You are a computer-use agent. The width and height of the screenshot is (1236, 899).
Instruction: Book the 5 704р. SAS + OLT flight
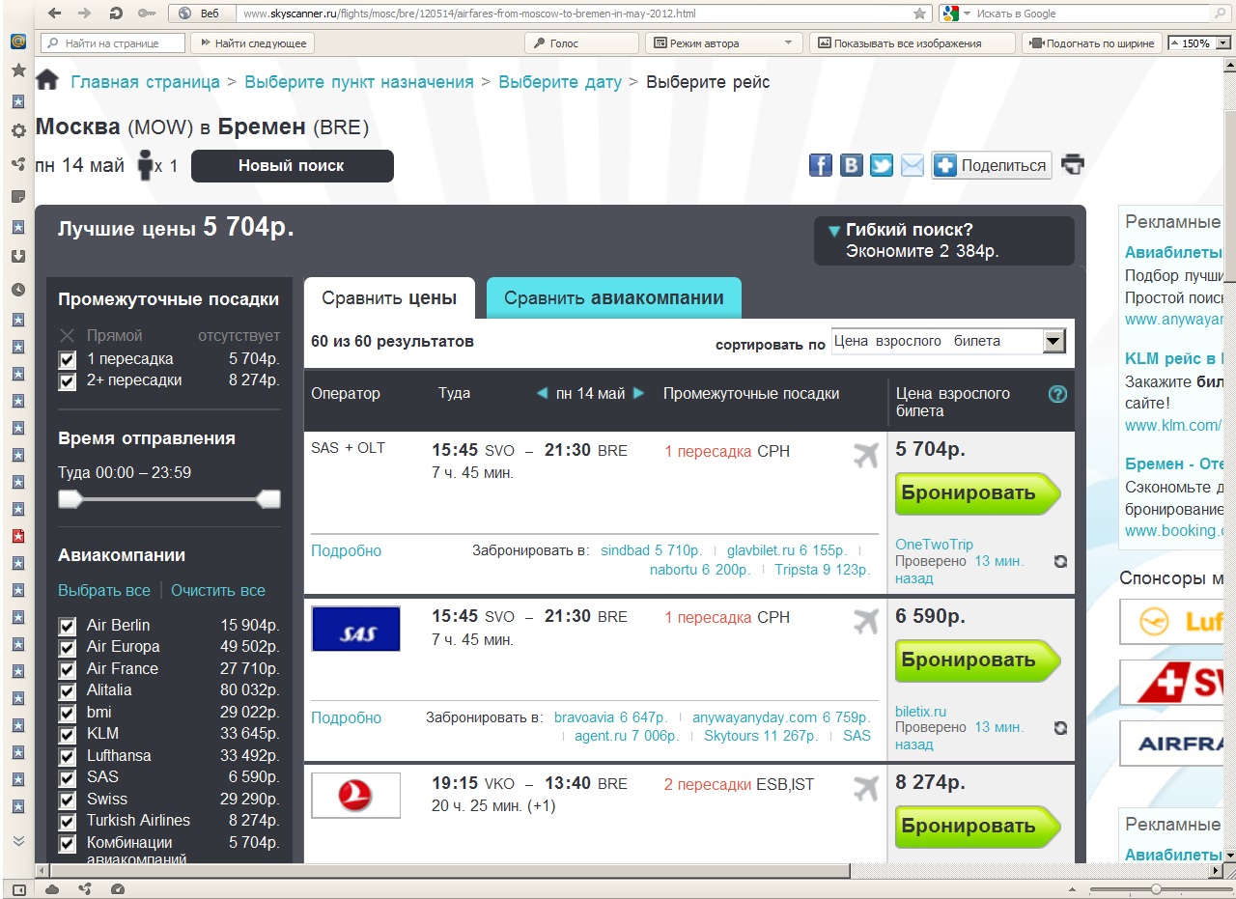point(977,492)
